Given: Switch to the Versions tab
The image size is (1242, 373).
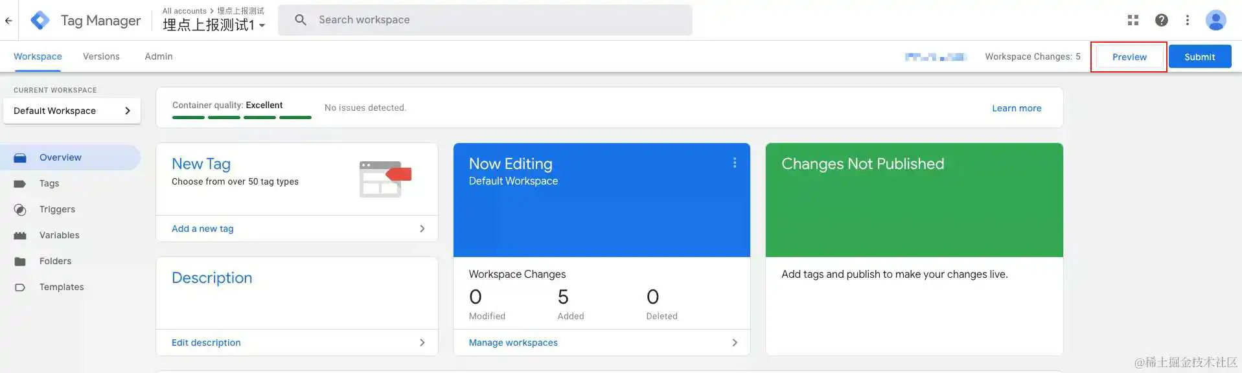Looking at the screenshot, I should tap(101, 56).
